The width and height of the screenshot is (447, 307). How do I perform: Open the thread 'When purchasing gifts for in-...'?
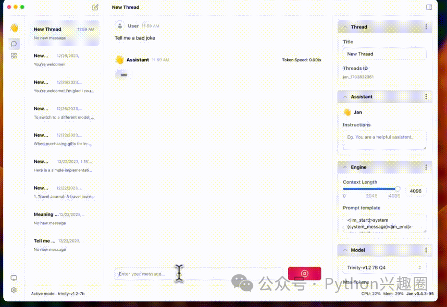(64, 139)
